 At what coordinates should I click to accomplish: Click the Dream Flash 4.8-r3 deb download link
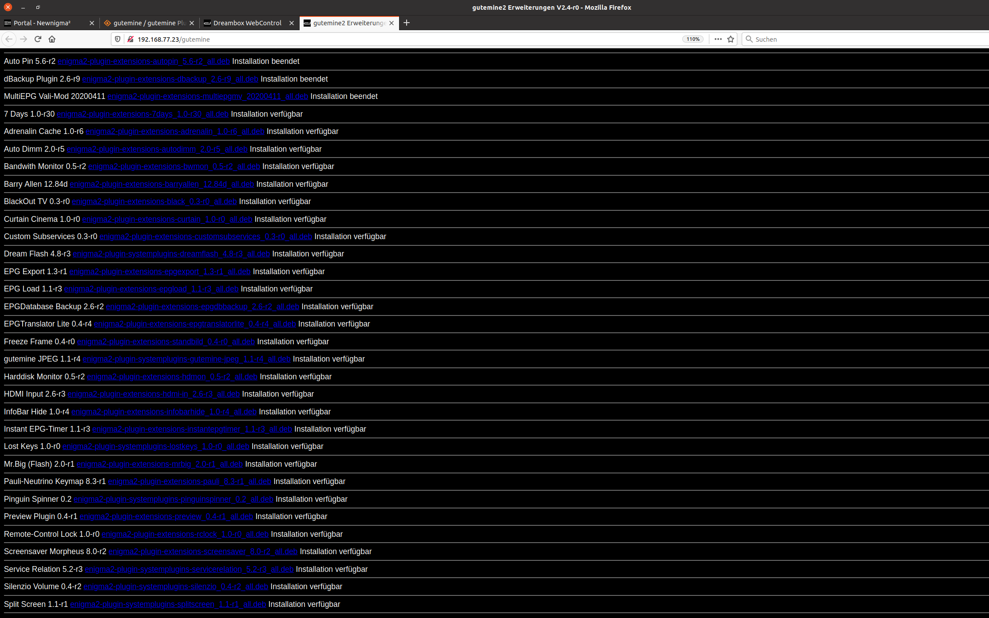171,254
